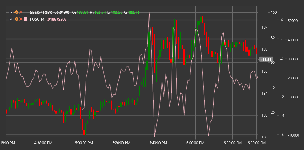Screen dimensions: 304x150
Task: Click the SBER@TQBR (00:01:00) title link
Action: pos(50,13)
